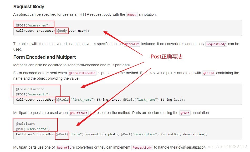Click the Retrofit tag in final sentence
The image size is (250, 152).
[64, 148]
